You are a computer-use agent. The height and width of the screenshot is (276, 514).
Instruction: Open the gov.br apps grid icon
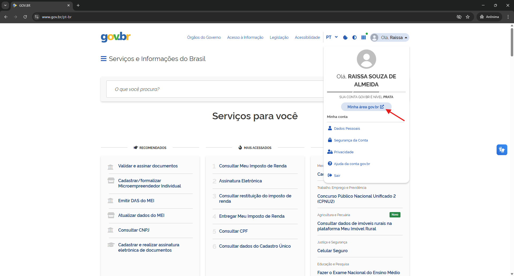(x=364, y=37)
